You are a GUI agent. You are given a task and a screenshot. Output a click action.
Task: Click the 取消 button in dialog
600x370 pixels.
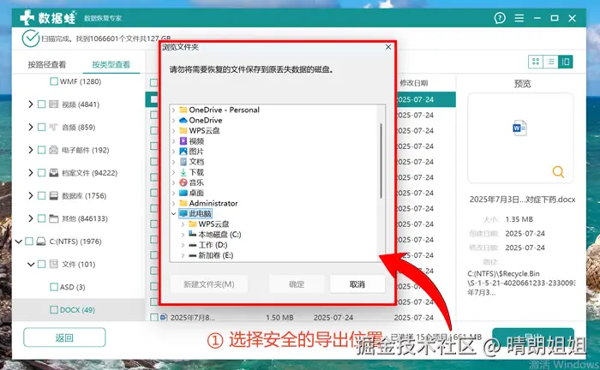[357, 284]
